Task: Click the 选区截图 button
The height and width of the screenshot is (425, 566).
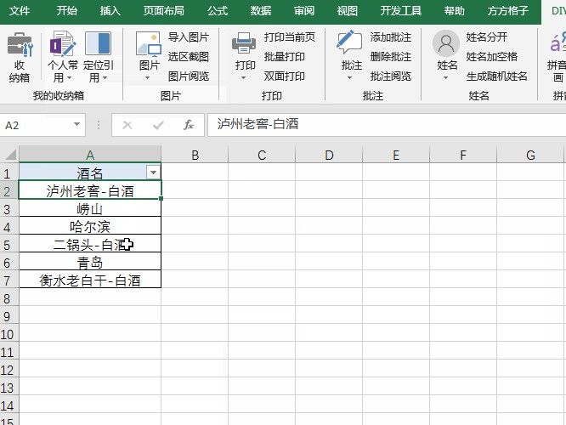Action: [189, 57]
